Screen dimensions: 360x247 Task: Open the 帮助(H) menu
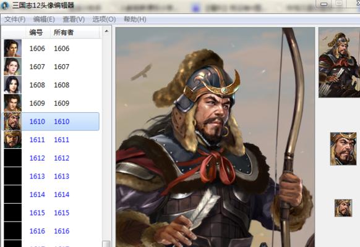(135, 19)
